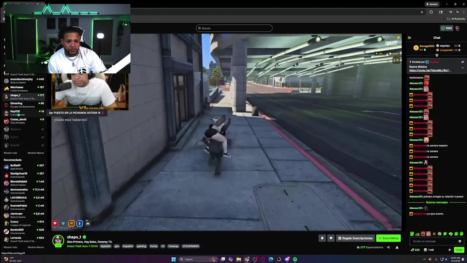Report stream with warning triangle icon

(x=397, y=247)
